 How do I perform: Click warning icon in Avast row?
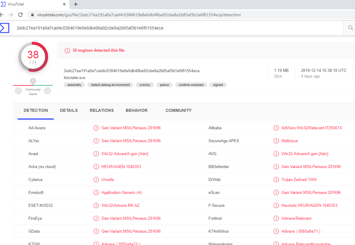96,154
